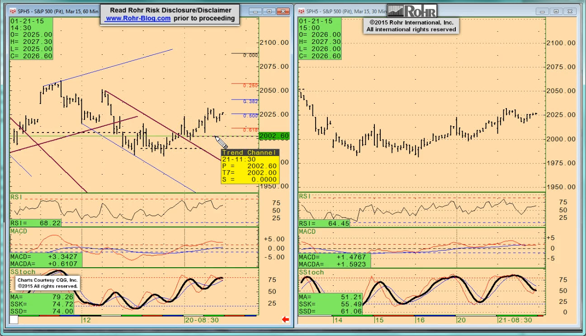Click the MACD label in the left chart
The height and width of the screenshot is (336, 586).
coord(19,231)
